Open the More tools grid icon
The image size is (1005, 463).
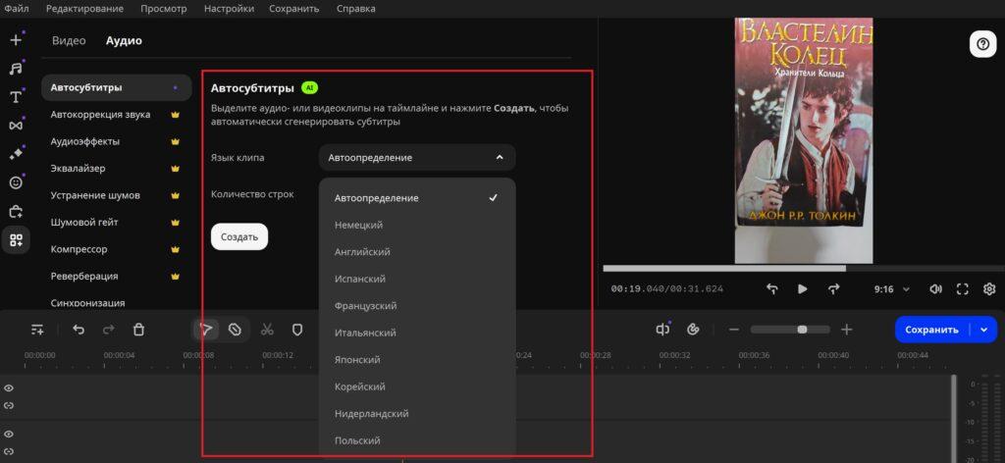coord(16,240)
